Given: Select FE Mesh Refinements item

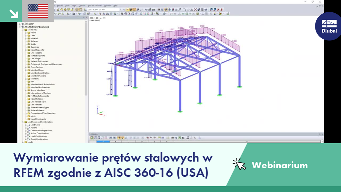Looking at the screenshot, I should [x=40, y=96].
